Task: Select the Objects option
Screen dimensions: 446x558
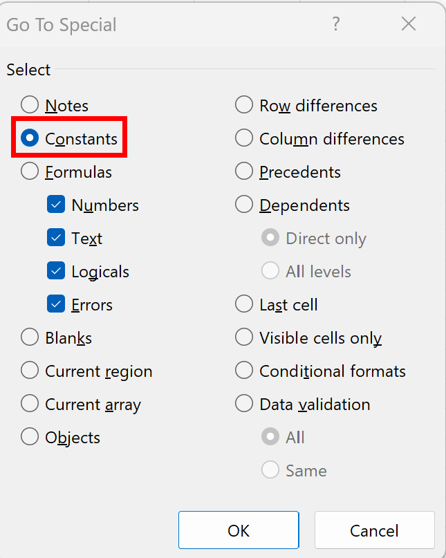Action: (30, 437)
